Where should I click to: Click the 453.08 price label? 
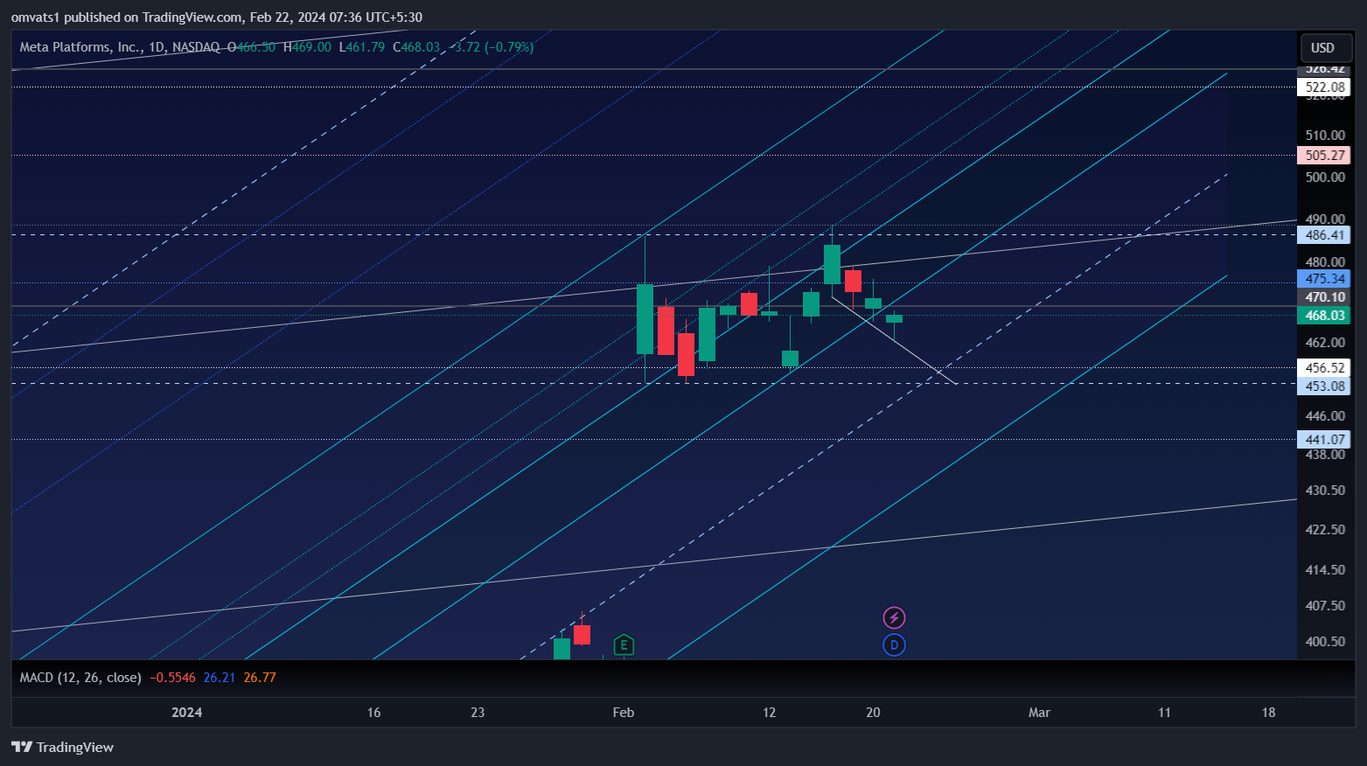[1323, 386]
